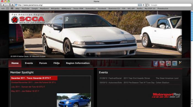The width and height of the screenshot is (193, 107).
Task: Click the 01/28/12 Festival/Social event text
Action: click(111, 78)
